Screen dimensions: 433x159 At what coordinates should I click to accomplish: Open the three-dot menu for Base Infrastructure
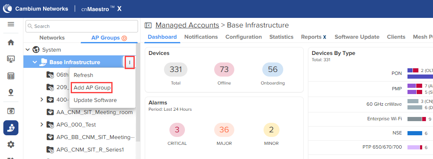(x=130, y=62)
